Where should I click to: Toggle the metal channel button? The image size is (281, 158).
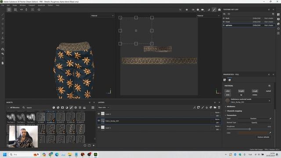(x=268, y=91)
